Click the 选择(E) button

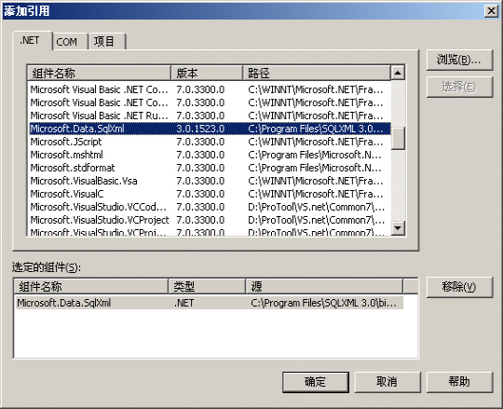[x=459, y=87]
